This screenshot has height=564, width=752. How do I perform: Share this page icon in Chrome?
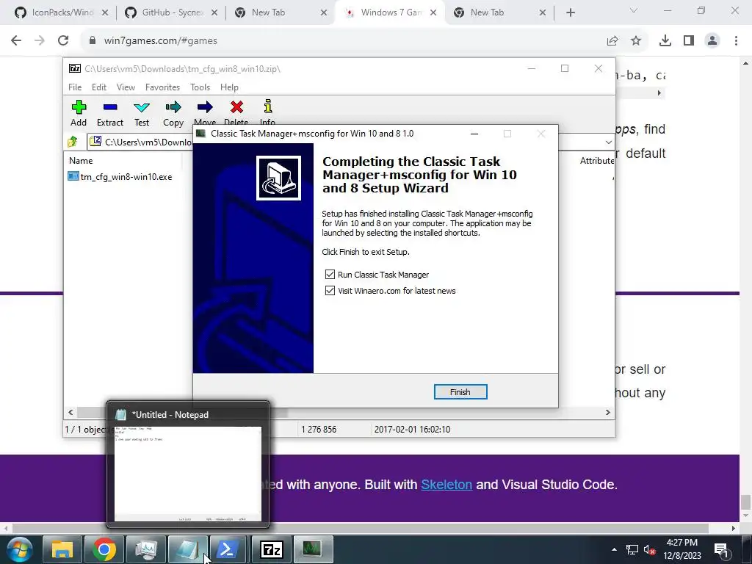pos(612,41)
